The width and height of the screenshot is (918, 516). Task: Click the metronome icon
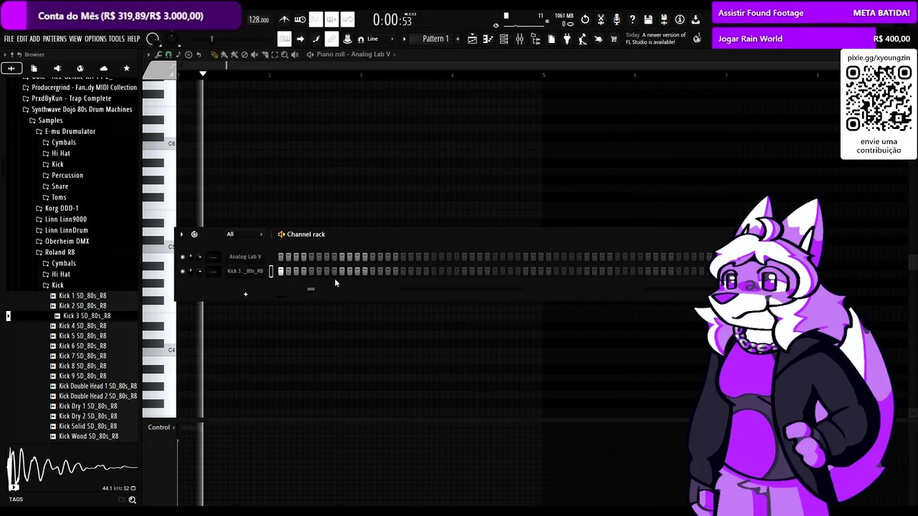pos(285,19)
